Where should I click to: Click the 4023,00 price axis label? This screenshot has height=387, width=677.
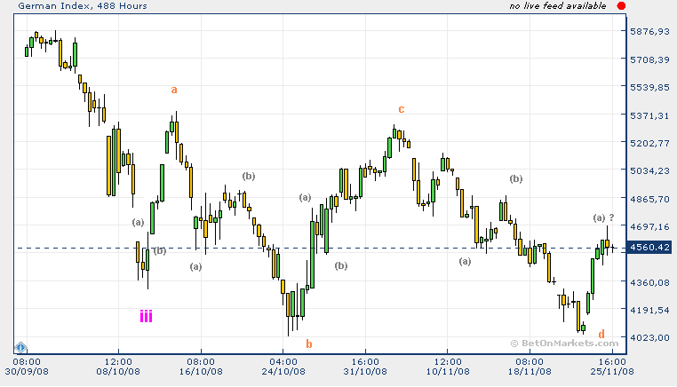[649, 338]
